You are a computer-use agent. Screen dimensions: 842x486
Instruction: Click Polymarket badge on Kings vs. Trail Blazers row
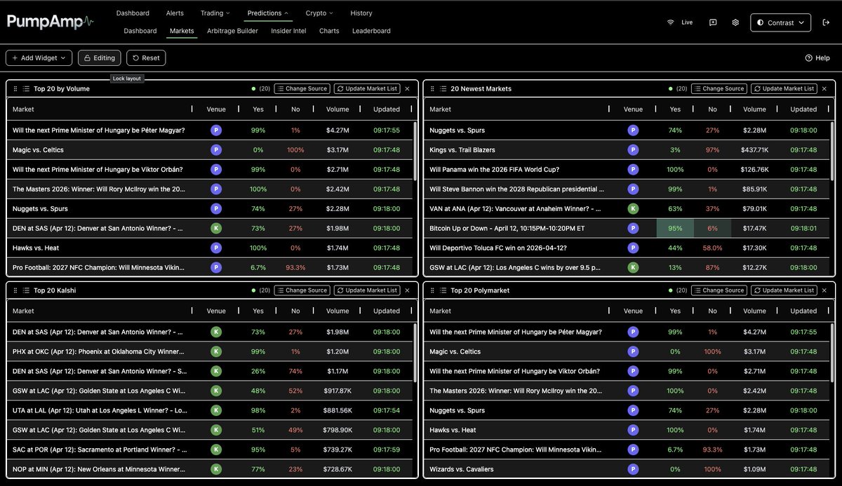(x=633, y=149)
